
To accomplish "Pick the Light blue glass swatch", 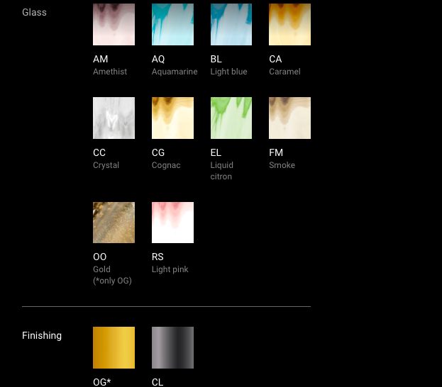I will [x=231, y=25].
